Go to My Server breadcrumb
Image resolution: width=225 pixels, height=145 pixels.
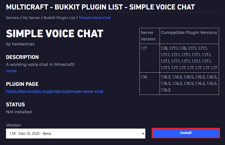pos(32,17)
